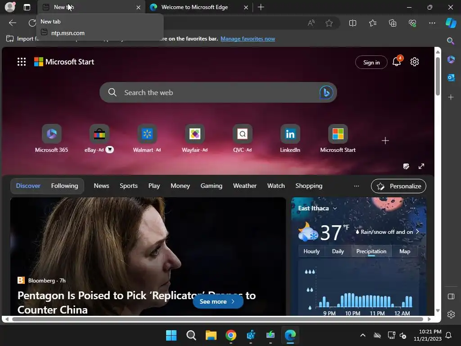The height and width of the screenshot is (346, 461).
Task: Open the Collections icon
Action: click(x=393, y=23)
